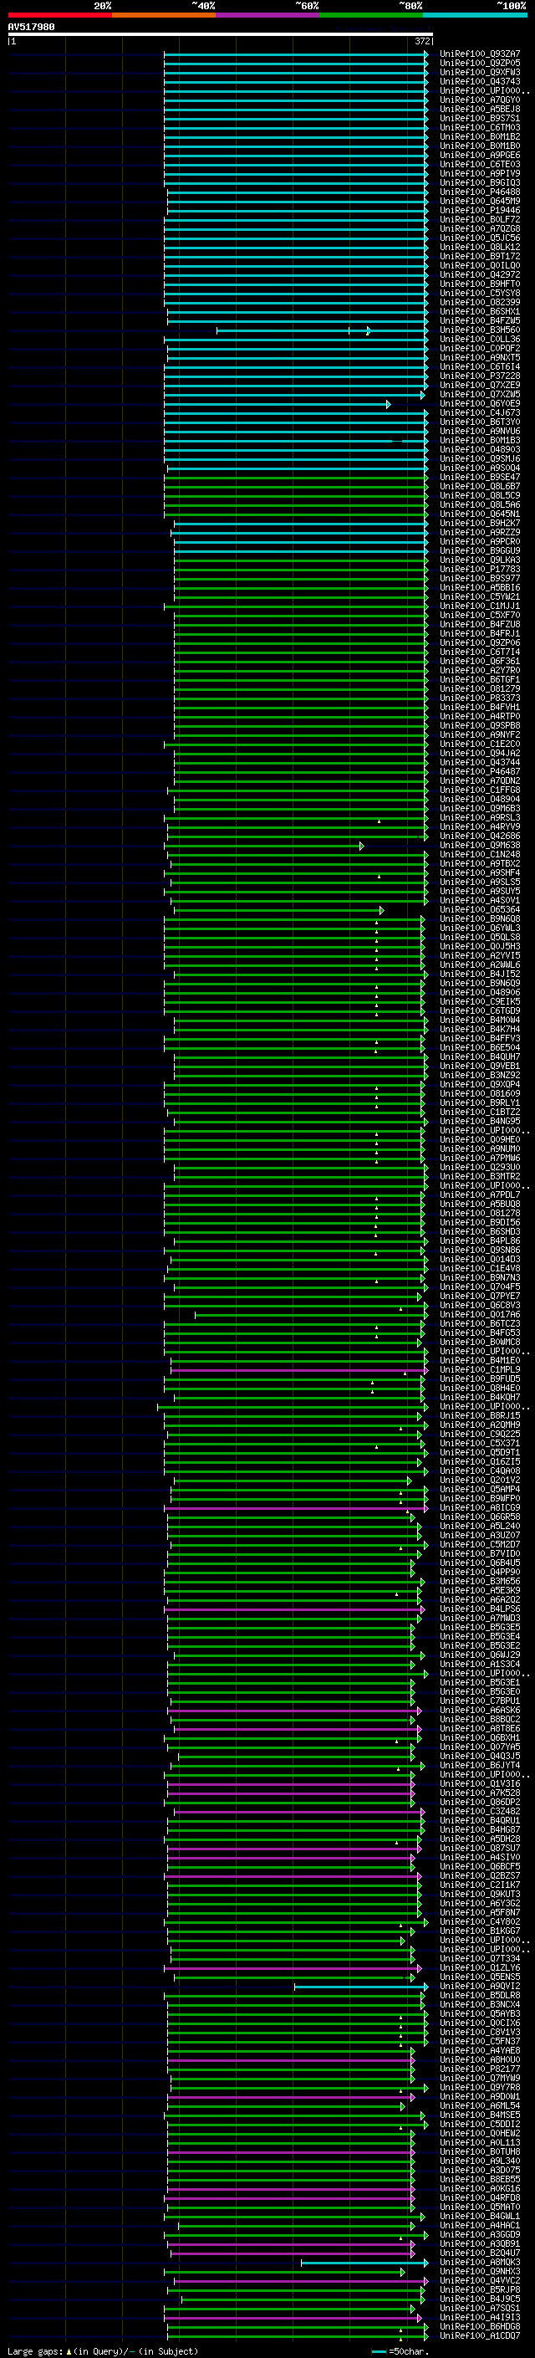The width and height of the screenshot is (535, 2358).
Task: Click the red 20% identity legend segment
Action: coord(59,16)
